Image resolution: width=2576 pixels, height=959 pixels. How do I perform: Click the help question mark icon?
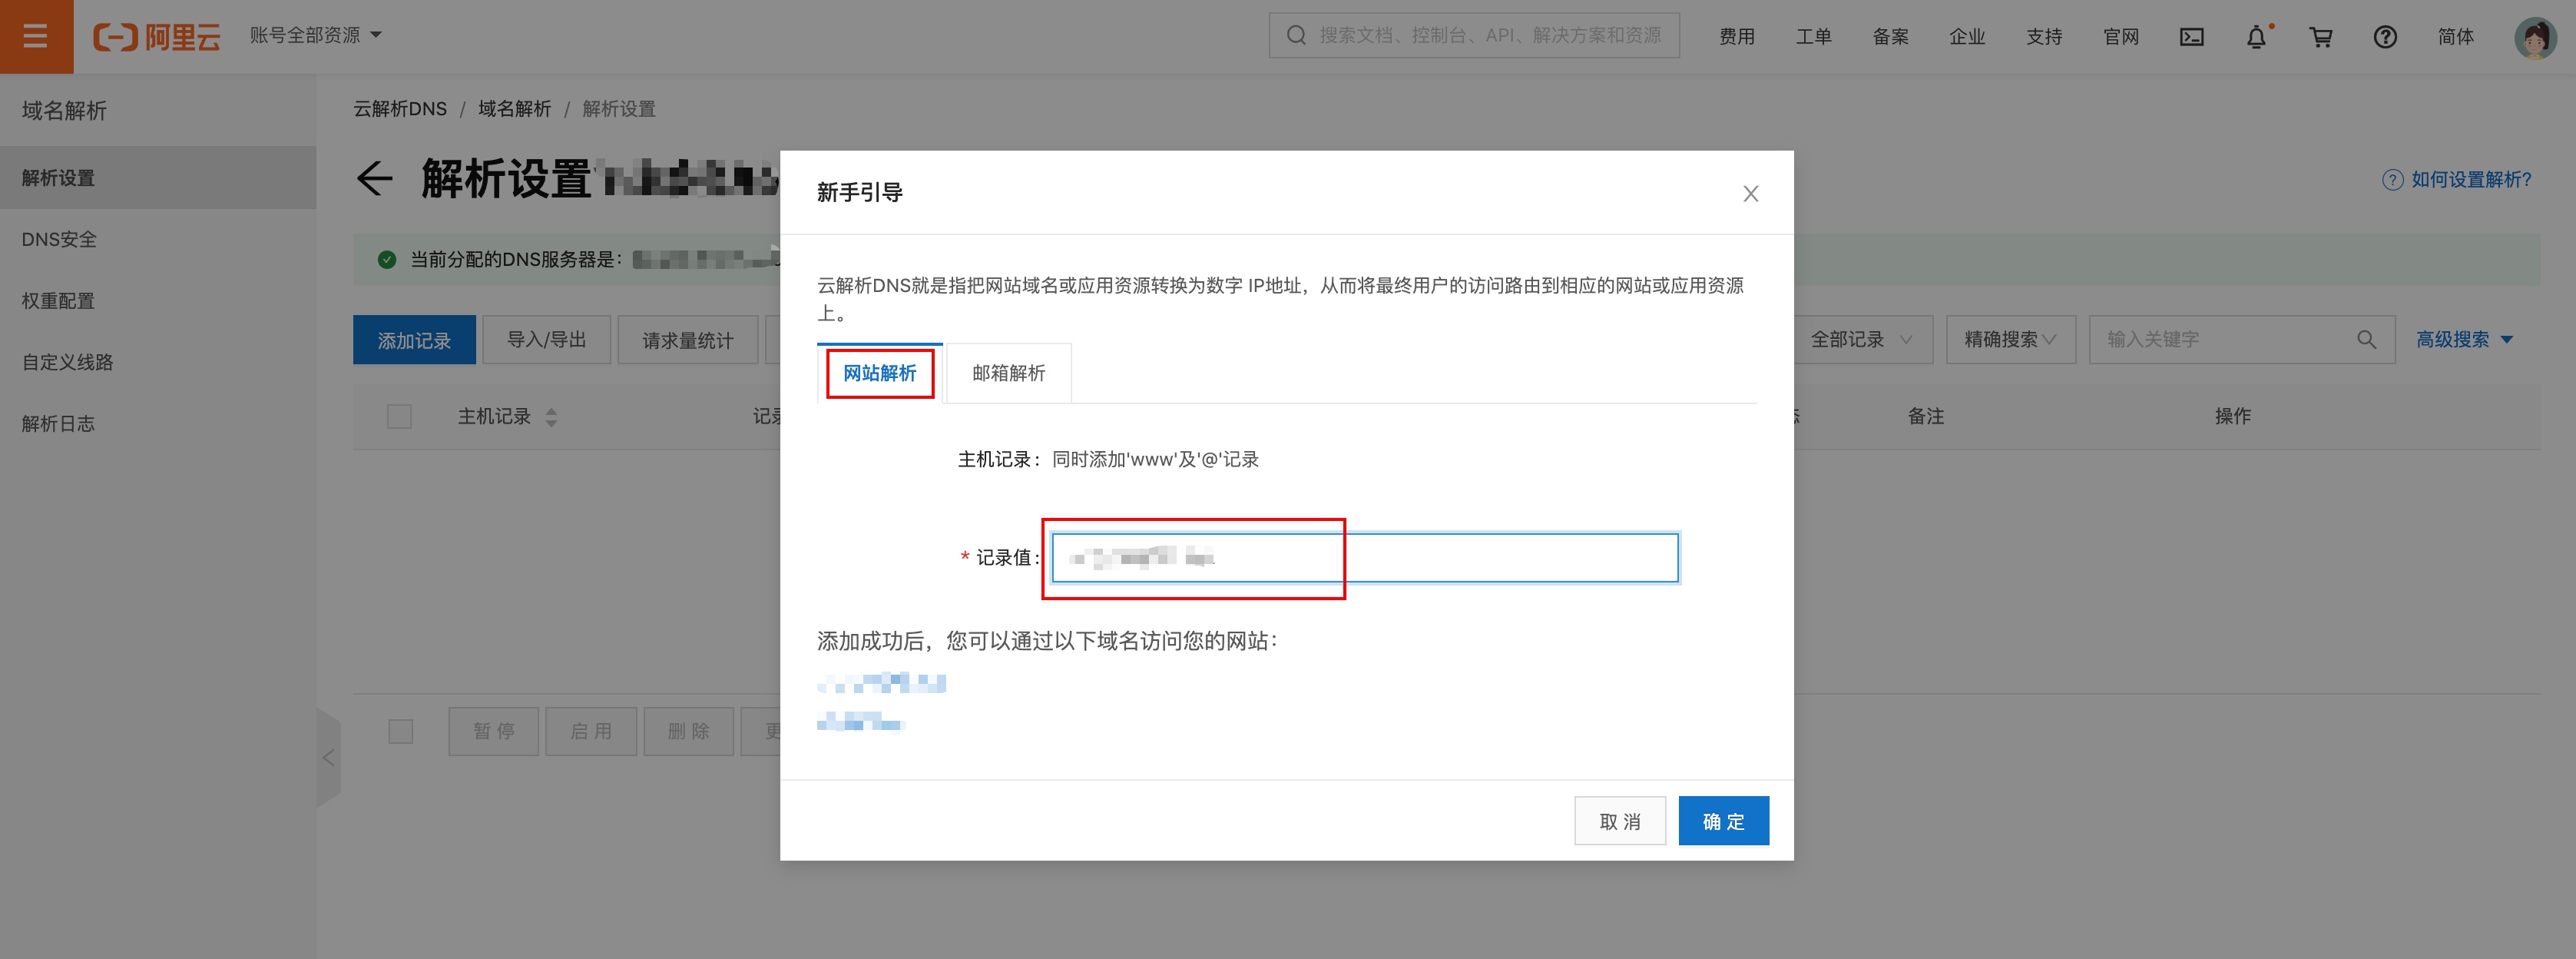(x=2385, y=37)
